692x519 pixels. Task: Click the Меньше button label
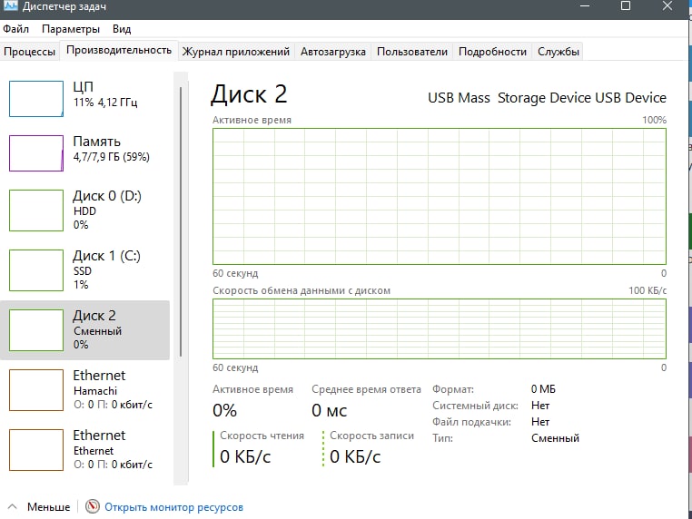(48, 507)
